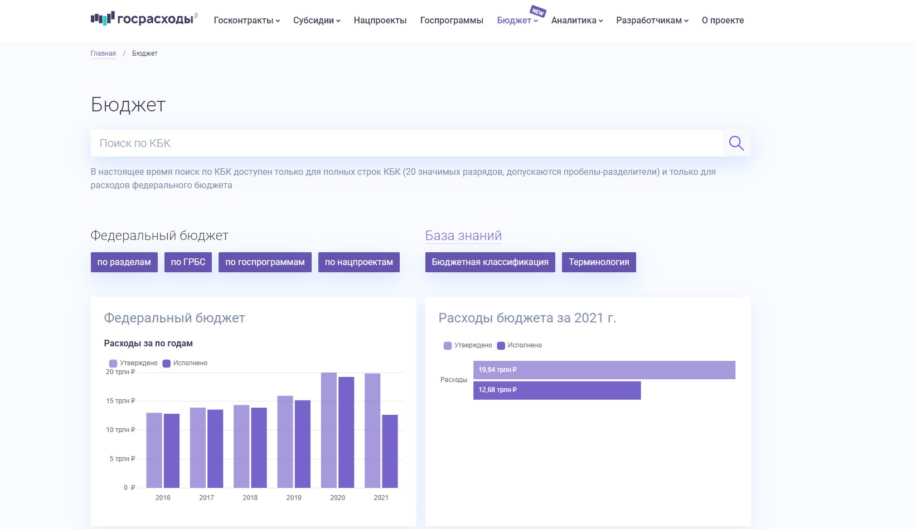
Task: Open the Терминология button
Action: click(x=599, y=262)
